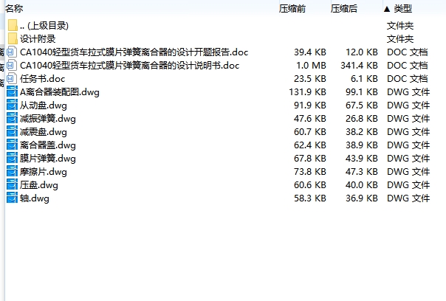Click the 43.9 KB compressed size value
Screen dimensions: 446x301
pos(362,159)
